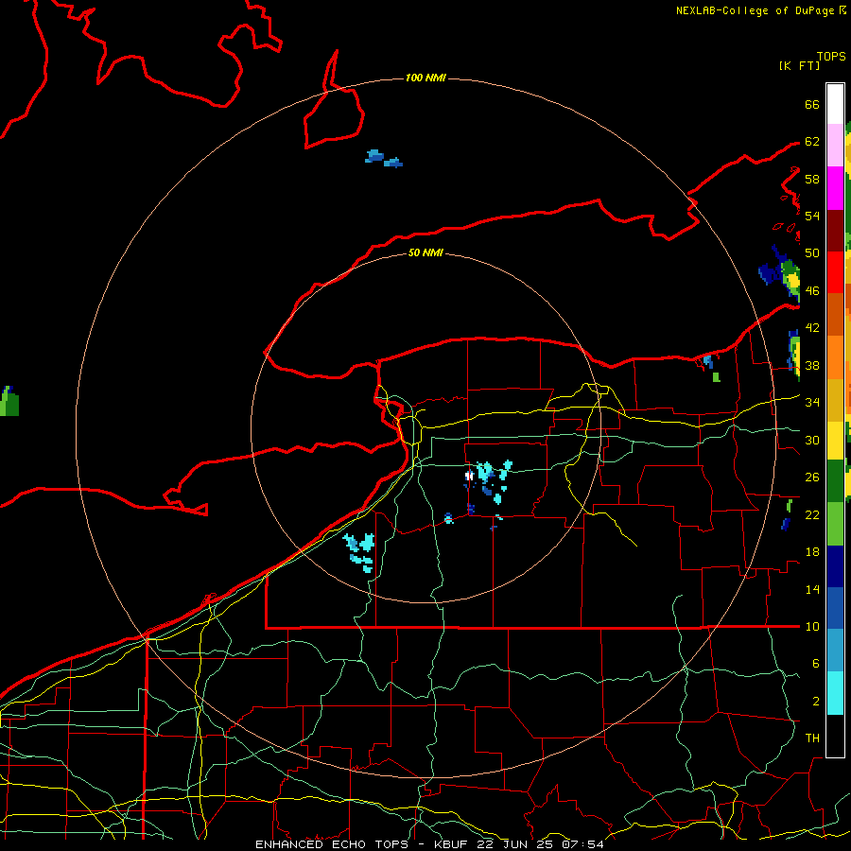Image resolution: width=851 pixels, height=851 pixels.
Task: Select the light green legend swatch near 22
Action: (835, 524)
